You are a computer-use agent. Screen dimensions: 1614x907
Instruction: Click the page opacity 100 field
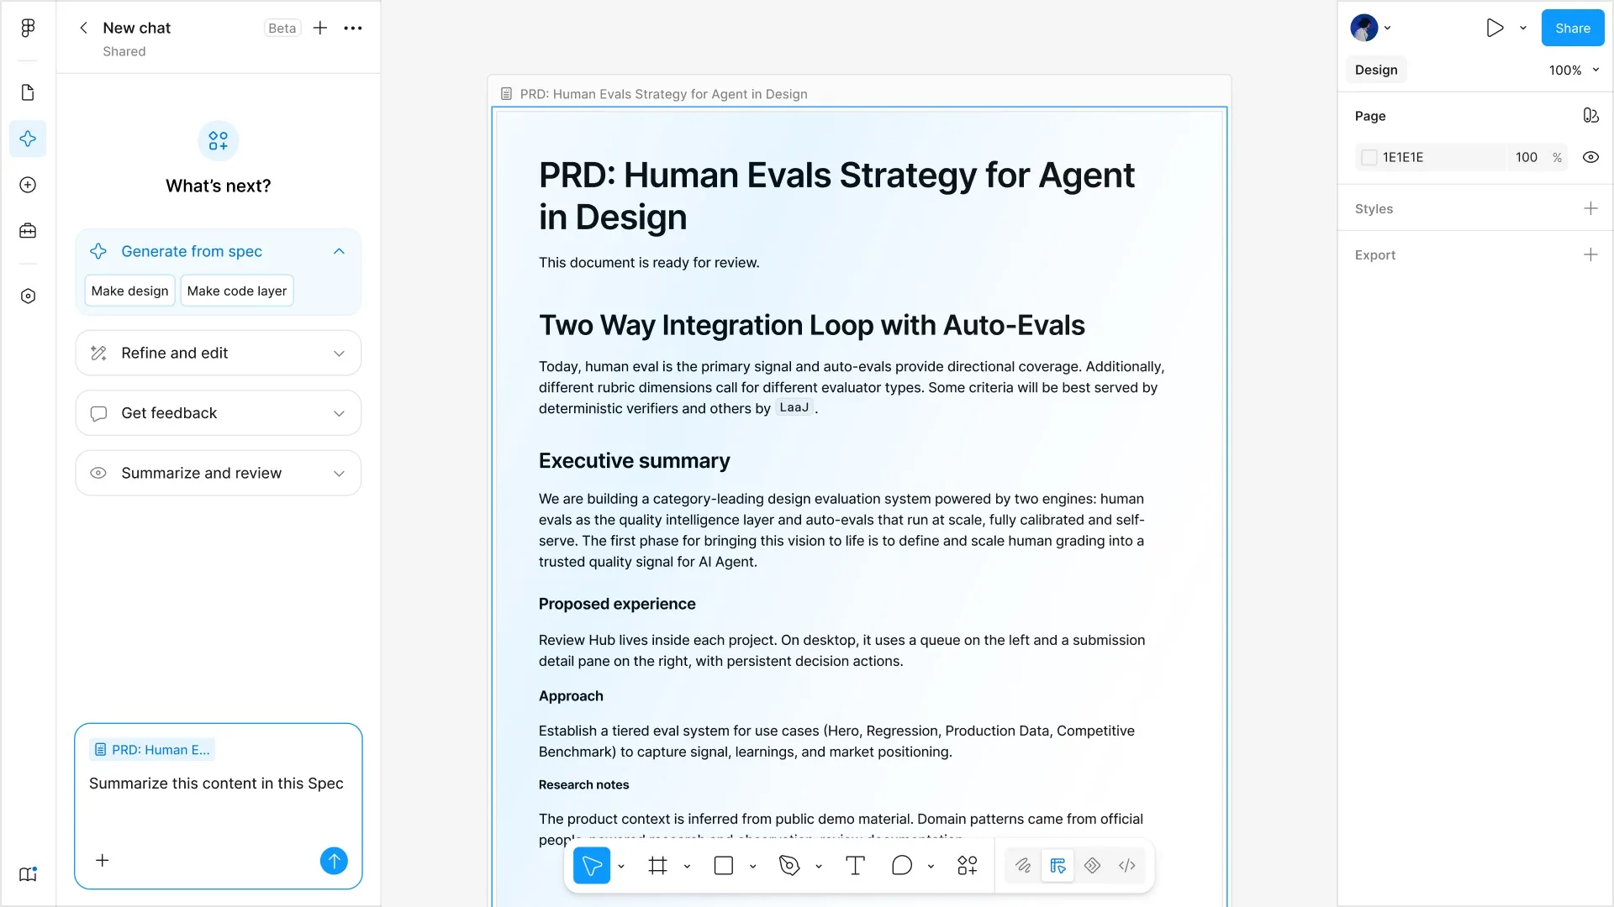(x=1527, y=157)
